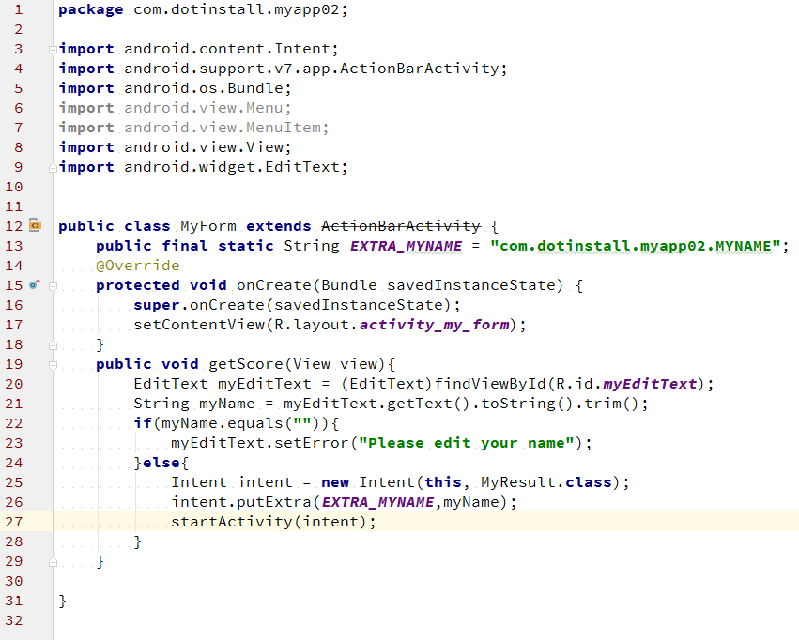Image resolution: width=799 pixels, height=640 pixels.
Task: Collapse the import block at line 3
Action: 53,50
